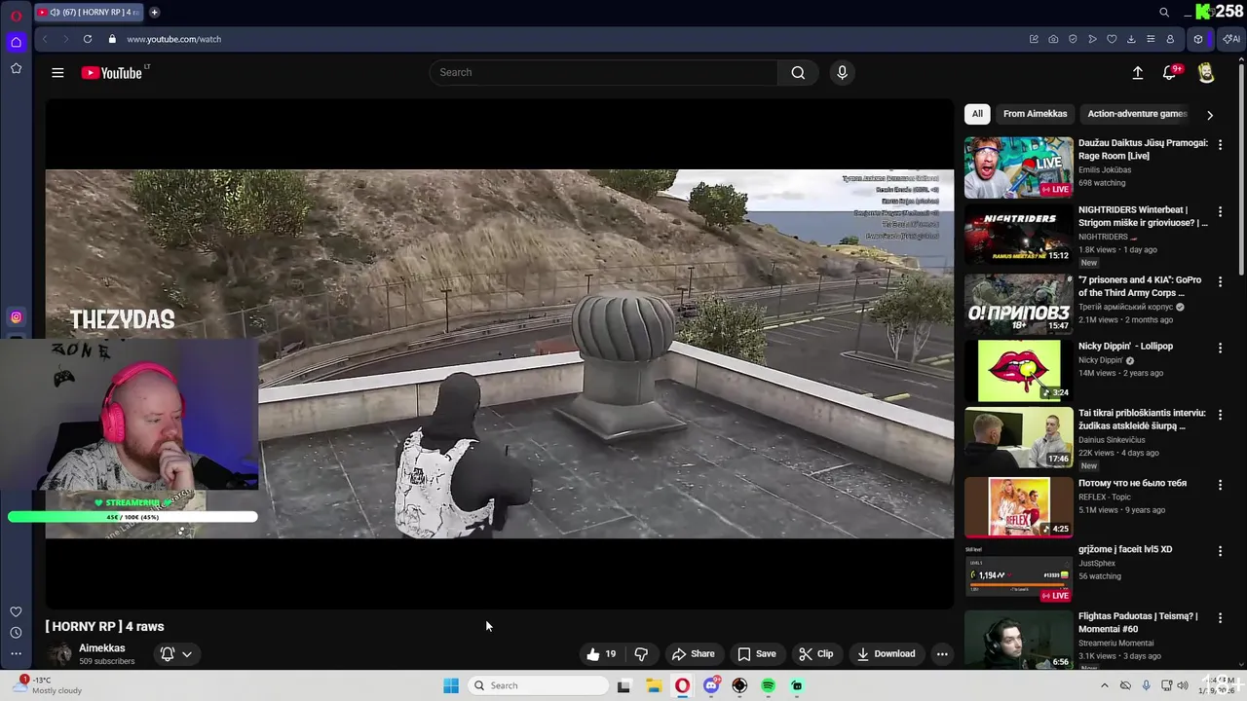Click the YouTube search magnifier button

(x=798, y=72)
